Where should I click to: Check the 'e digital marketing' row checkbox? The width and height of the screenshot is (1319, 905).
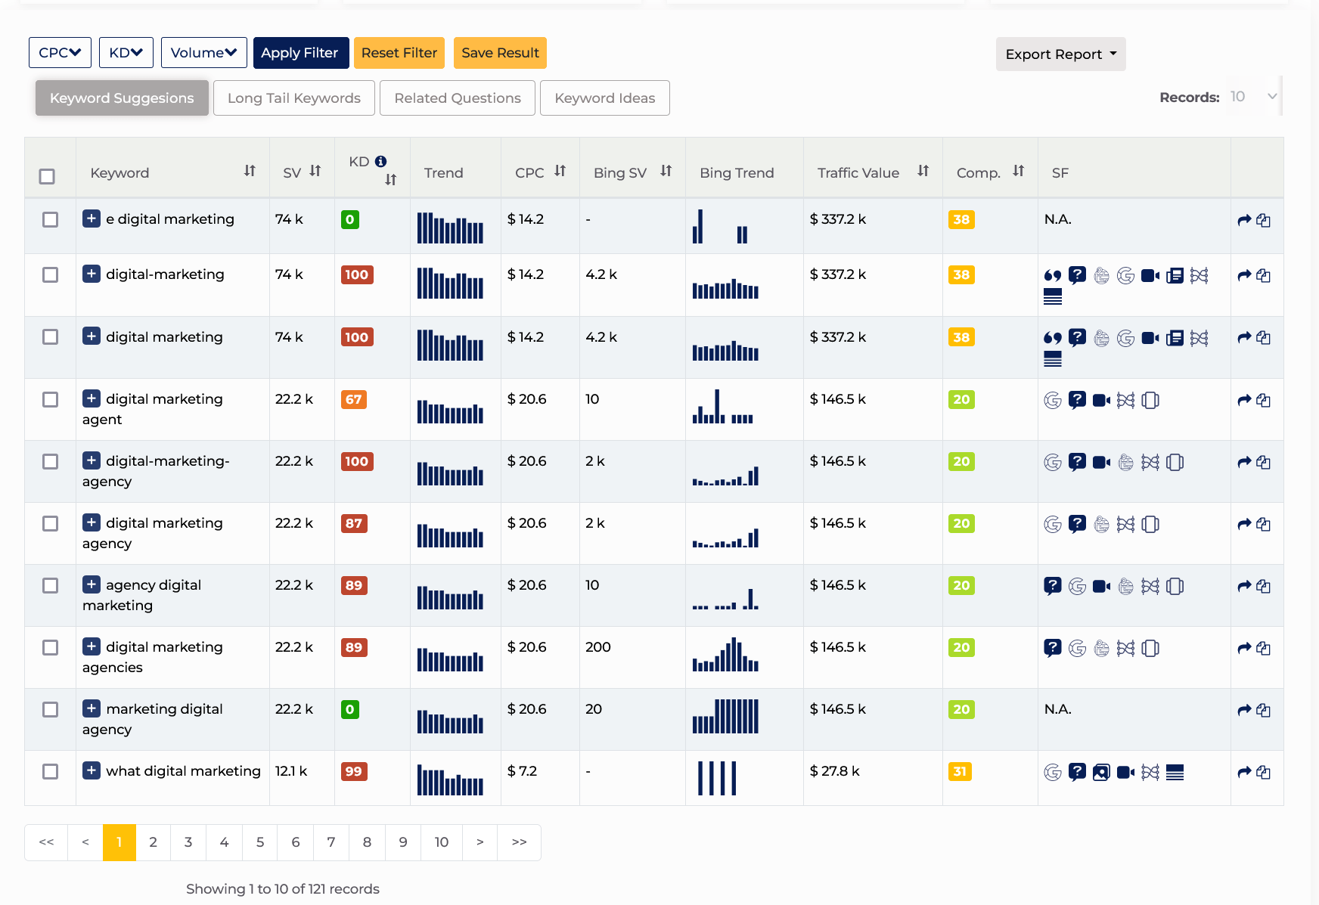[x=50, y=219]
